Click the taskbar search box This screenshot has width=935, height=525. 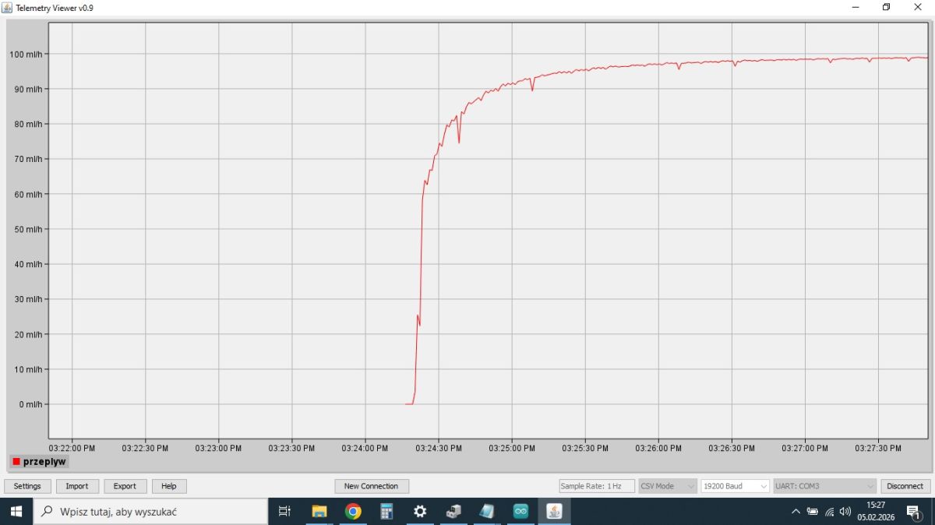click(150, 512)
